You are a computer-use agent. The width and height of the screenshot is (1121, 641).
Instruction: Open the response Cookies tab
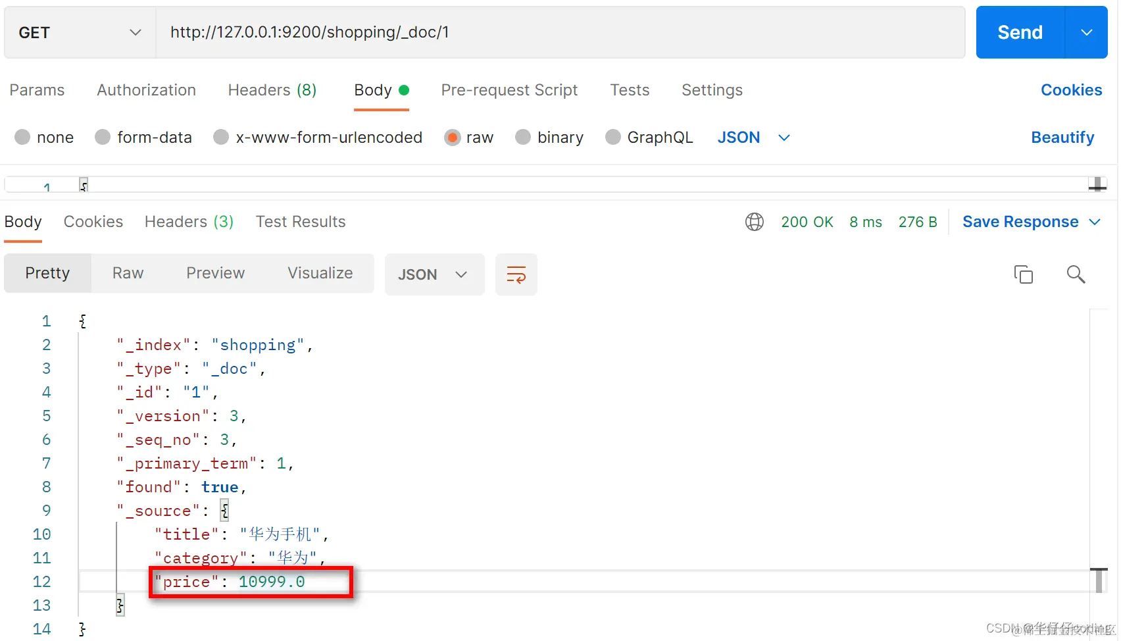(x=93, y=222)
